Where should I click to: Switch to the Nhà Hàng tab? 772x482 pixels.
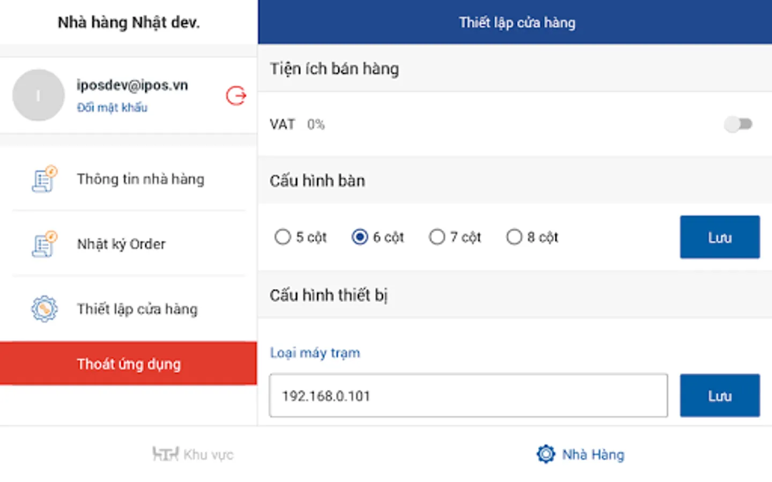pyautogui.click(x=581, y=454)
